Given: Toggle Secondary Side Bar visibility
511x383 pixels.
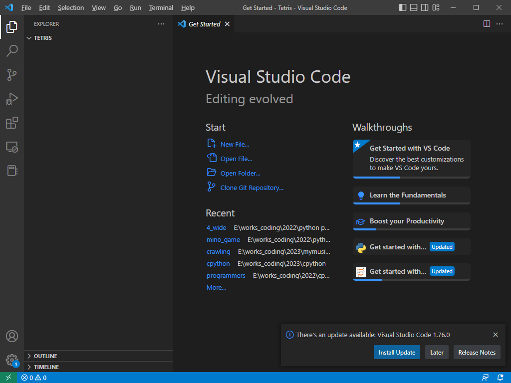Looking at the screenshot, I should pos(425,7).
